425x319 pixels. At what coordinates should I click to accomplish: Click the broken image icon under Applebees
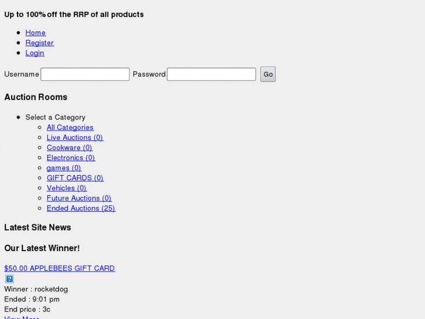click(x=9, y=279)
